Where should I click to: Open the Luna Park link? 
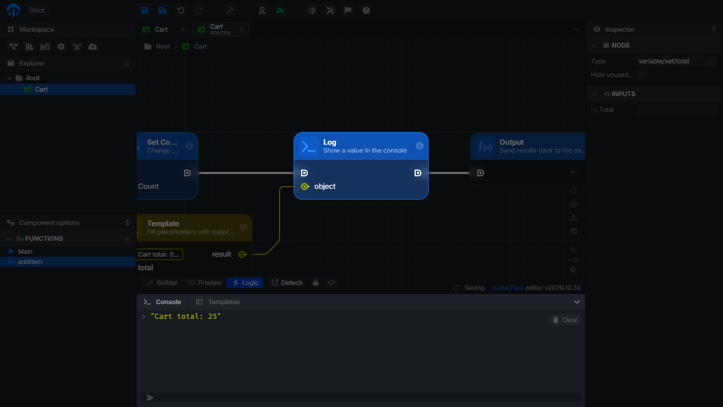tap(508, 288)
